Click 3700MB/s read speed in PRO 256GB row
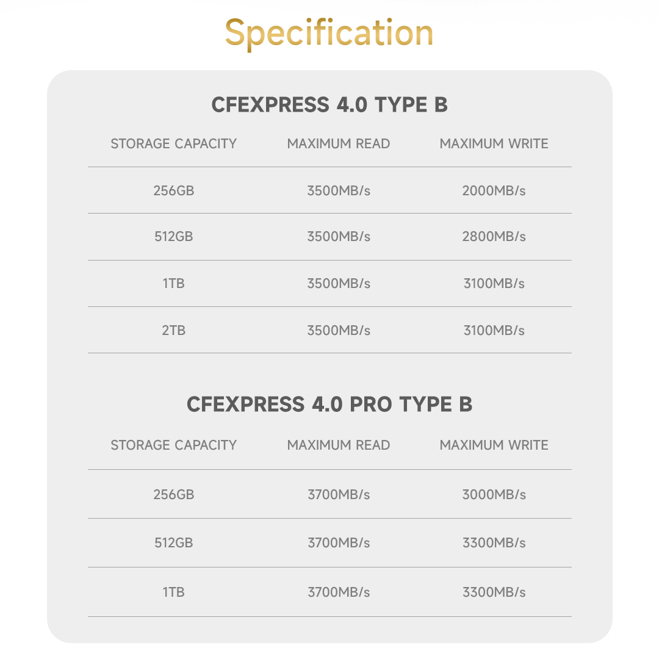659x659 pixels. pos(339,495)
